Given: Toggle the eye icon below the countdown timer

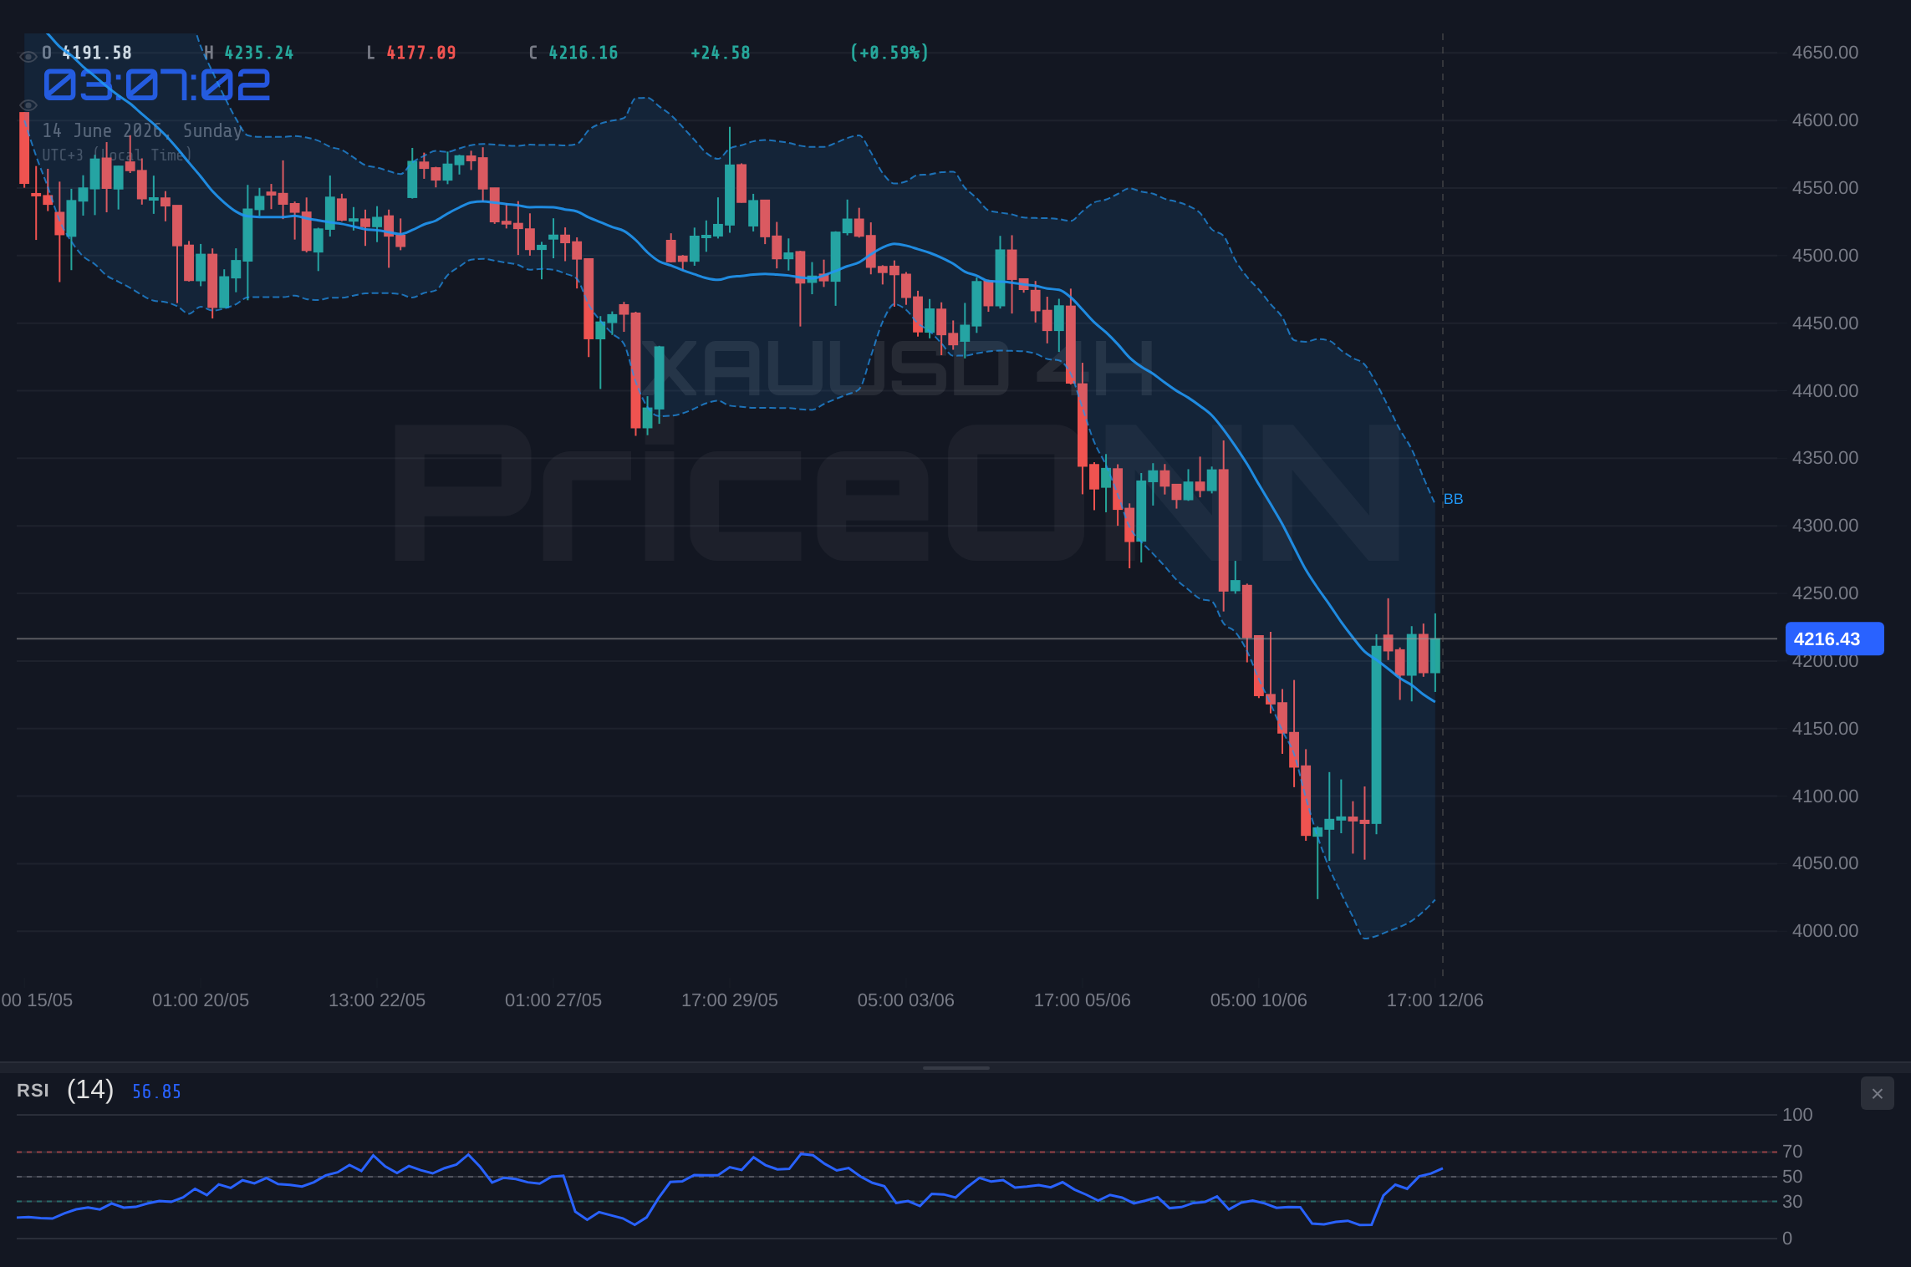Looking at the screenshot, I should point(28,105).
